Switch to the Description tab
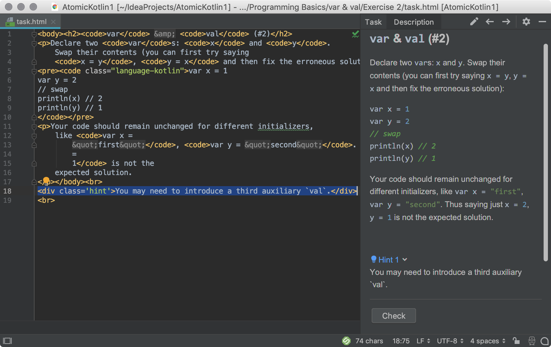This screenshot has width=551, height=347. [414, 22]
